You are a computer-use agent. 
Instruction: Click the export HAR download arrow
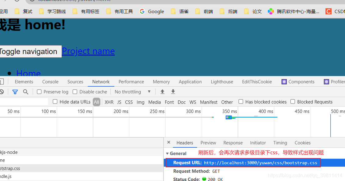[x=173, y=92]
